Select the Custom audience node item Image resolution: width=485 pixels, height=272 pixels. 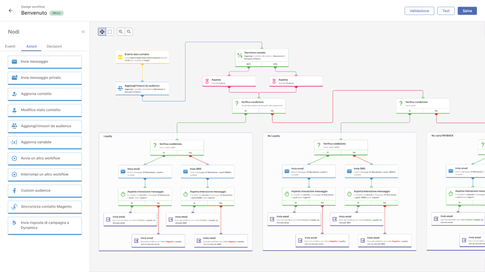pyautogui.click(x=45, y=191)
